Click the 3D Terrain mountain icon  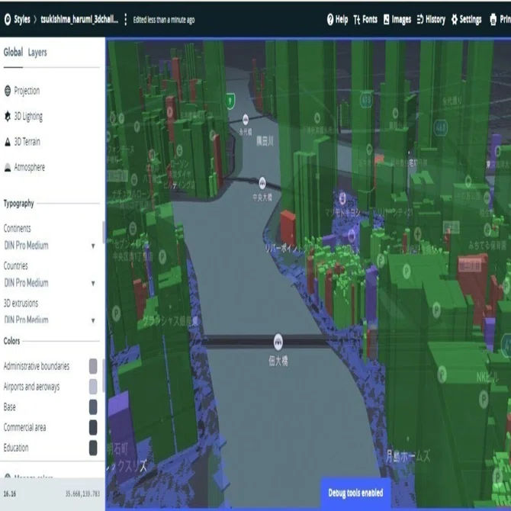coord(8,142)
